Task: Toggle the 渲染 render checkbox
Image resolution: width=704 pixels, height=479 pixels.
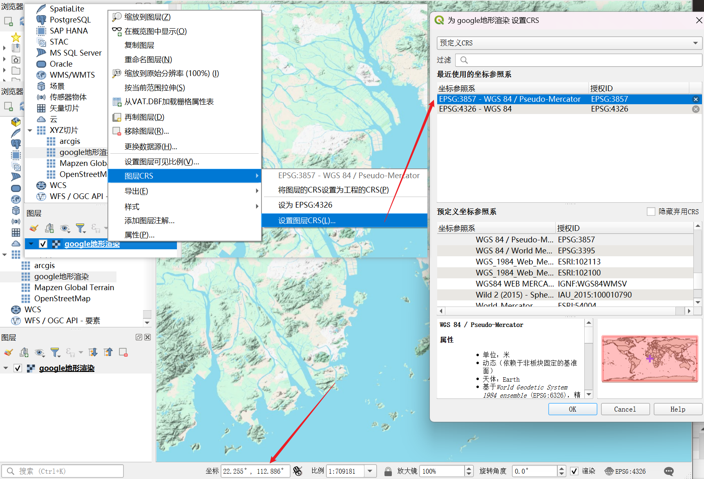Action: (574, 471)
